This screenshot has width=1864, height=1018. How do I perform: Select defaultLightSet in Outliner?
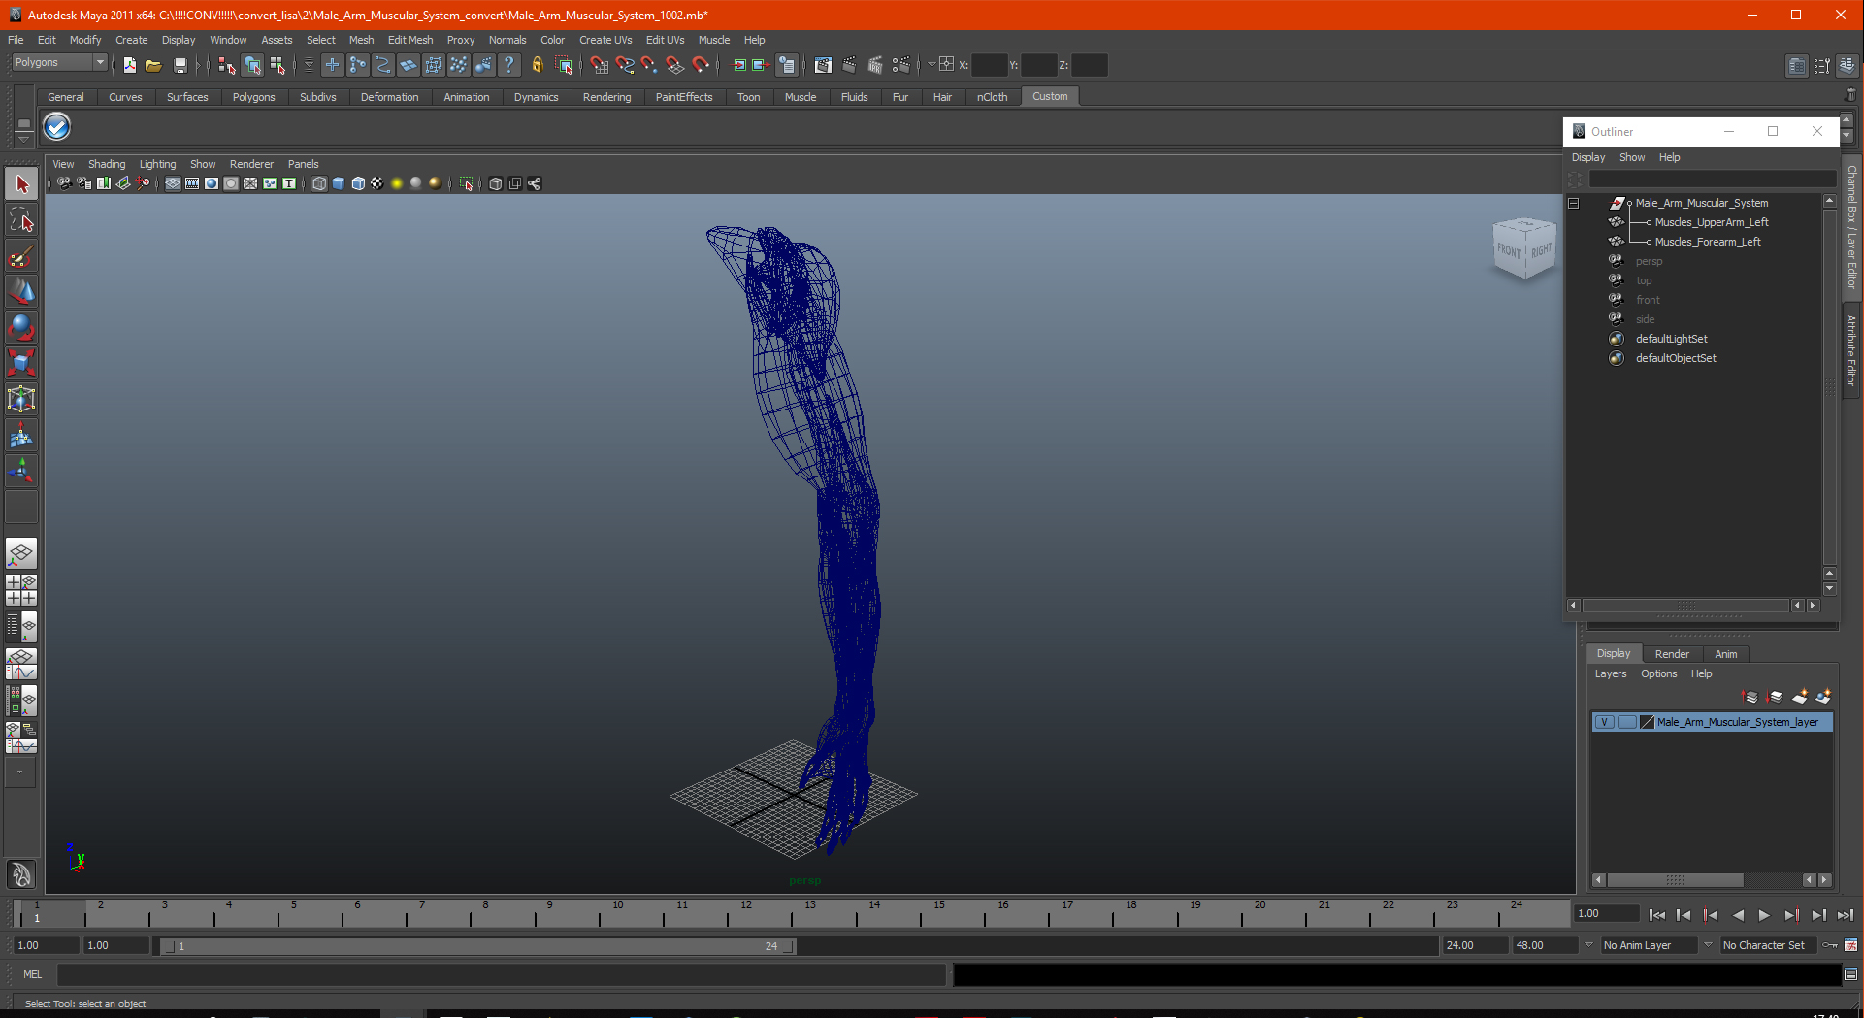pos(1671,339)
